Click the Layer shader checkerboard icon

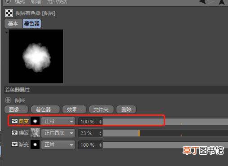point(9,13)
